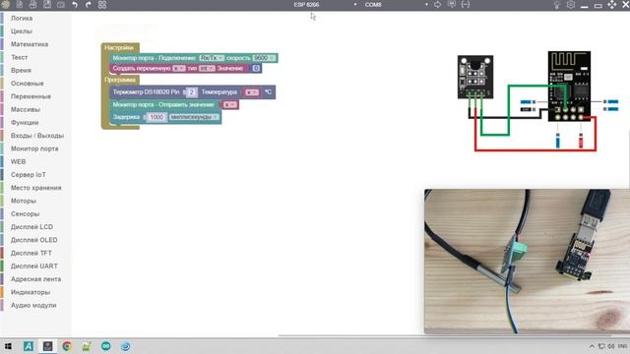Viewport: 630px width, 354px height.
Task: Open the COM8 port selector dropdown
Action: [396, 5]
